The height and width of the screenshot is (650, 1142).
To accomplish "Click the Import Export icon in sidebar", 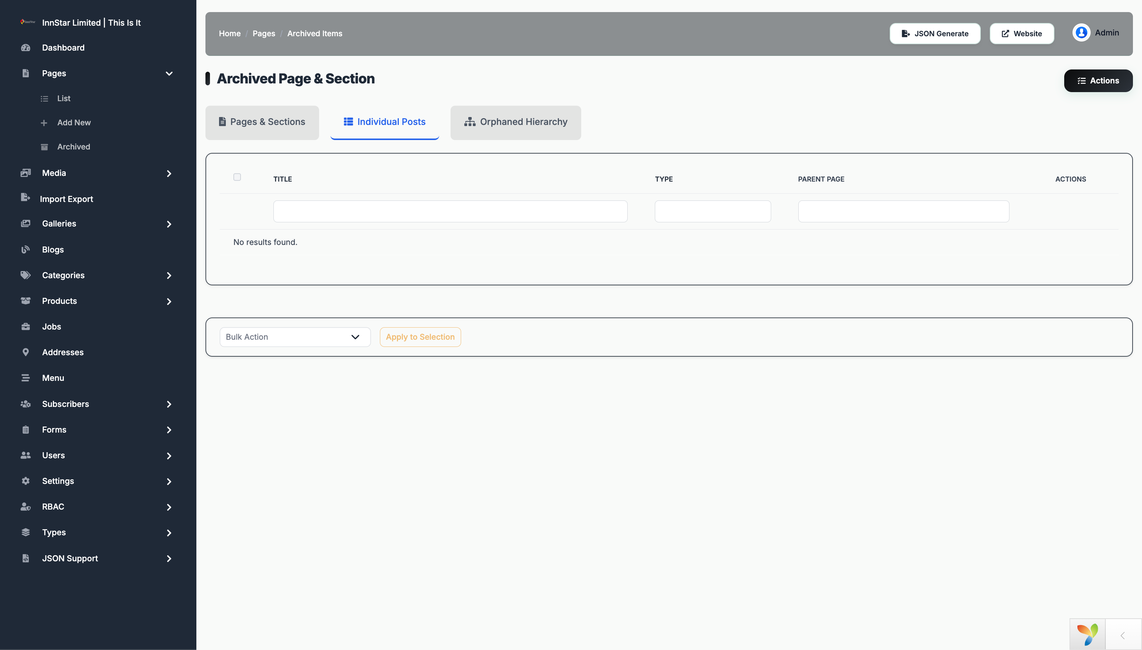I will click(25, 197).
